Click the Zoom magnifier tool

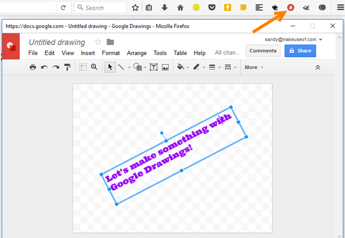[x=94, y=67]
